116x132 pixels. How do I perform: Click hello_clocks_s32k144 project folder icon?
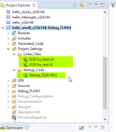[x=8, y=12]
